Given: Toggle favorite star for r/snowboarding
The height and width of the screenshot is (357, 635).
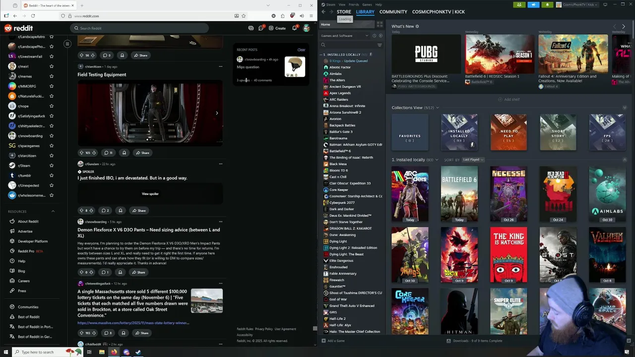Looking at the screenshot, I should [51, 136].
